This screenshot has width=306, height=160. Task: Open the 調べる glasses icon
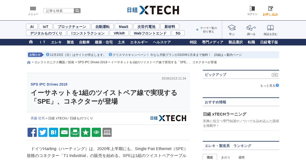click(251, 27)
